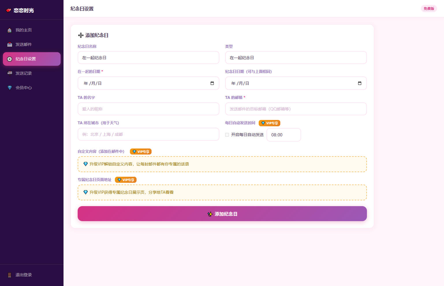
Task: Open the 类型 dropdown showing 在一起纪念日
Action: (x=296, y=58)
